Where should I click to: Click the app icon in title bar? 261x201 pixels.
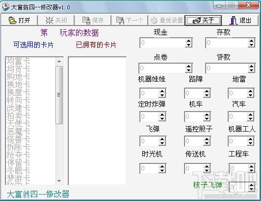6,7
